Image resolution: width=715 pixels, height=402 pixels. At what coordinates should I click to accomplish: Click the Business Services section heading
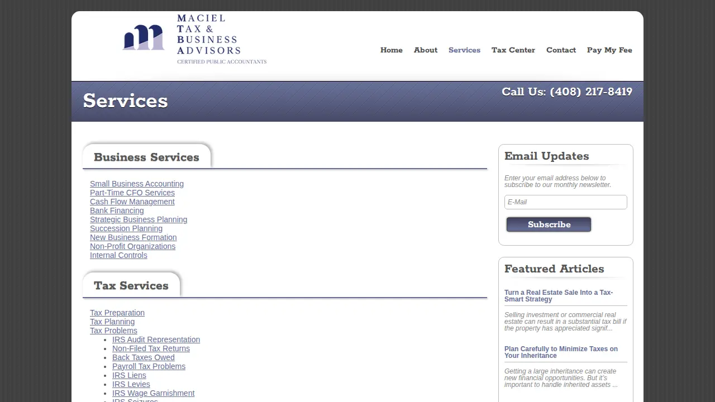tap(146, 157)
